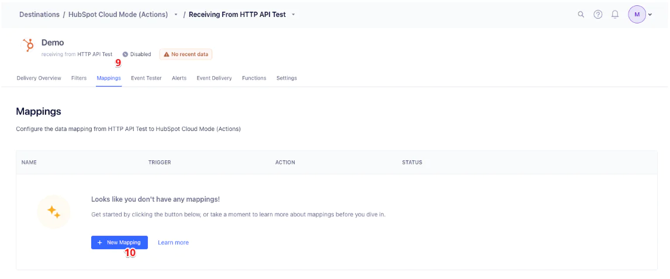Viewport: 670px width, 279px height.
Task: Click the Mappings page heading
Action: (39, 112)
